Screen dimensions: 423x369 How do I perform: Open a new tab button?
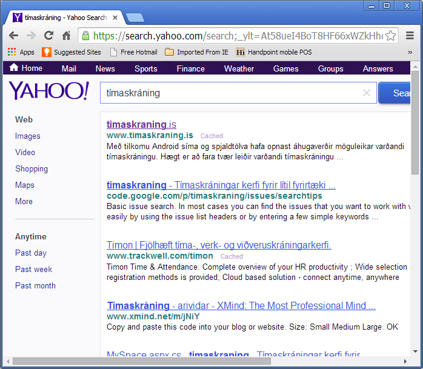coord(135,18)
